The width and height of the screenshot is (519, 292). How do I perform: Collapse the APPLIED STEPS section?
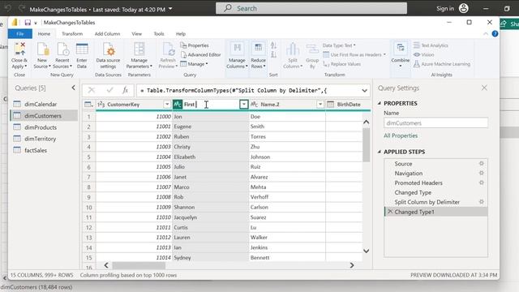point(380,152)
